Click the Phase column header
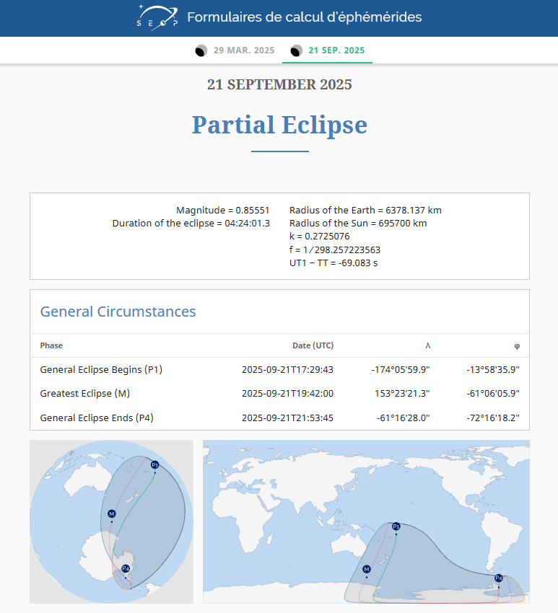 51,345
